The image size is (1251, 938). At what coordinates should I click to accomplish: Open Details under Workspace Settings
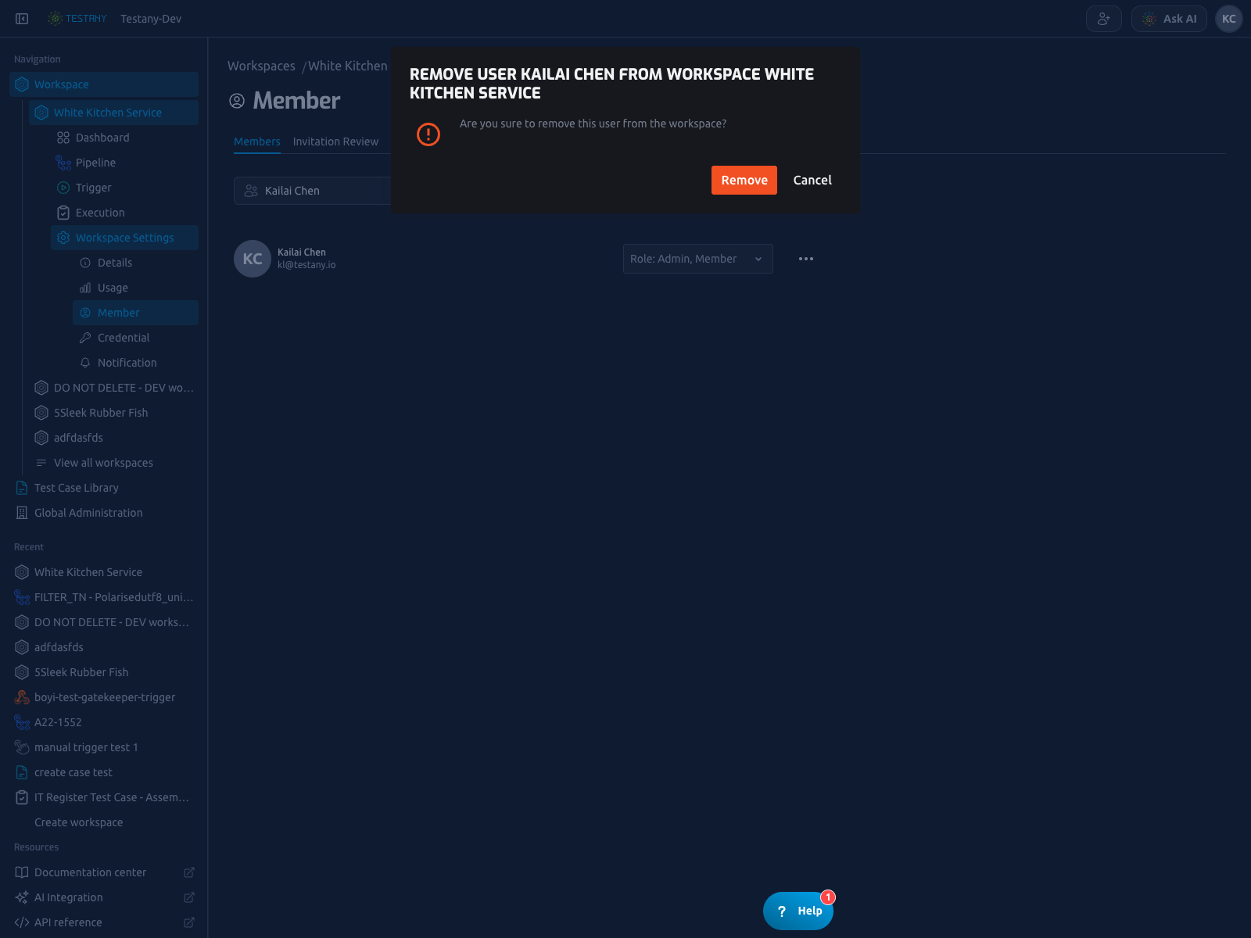135,263
